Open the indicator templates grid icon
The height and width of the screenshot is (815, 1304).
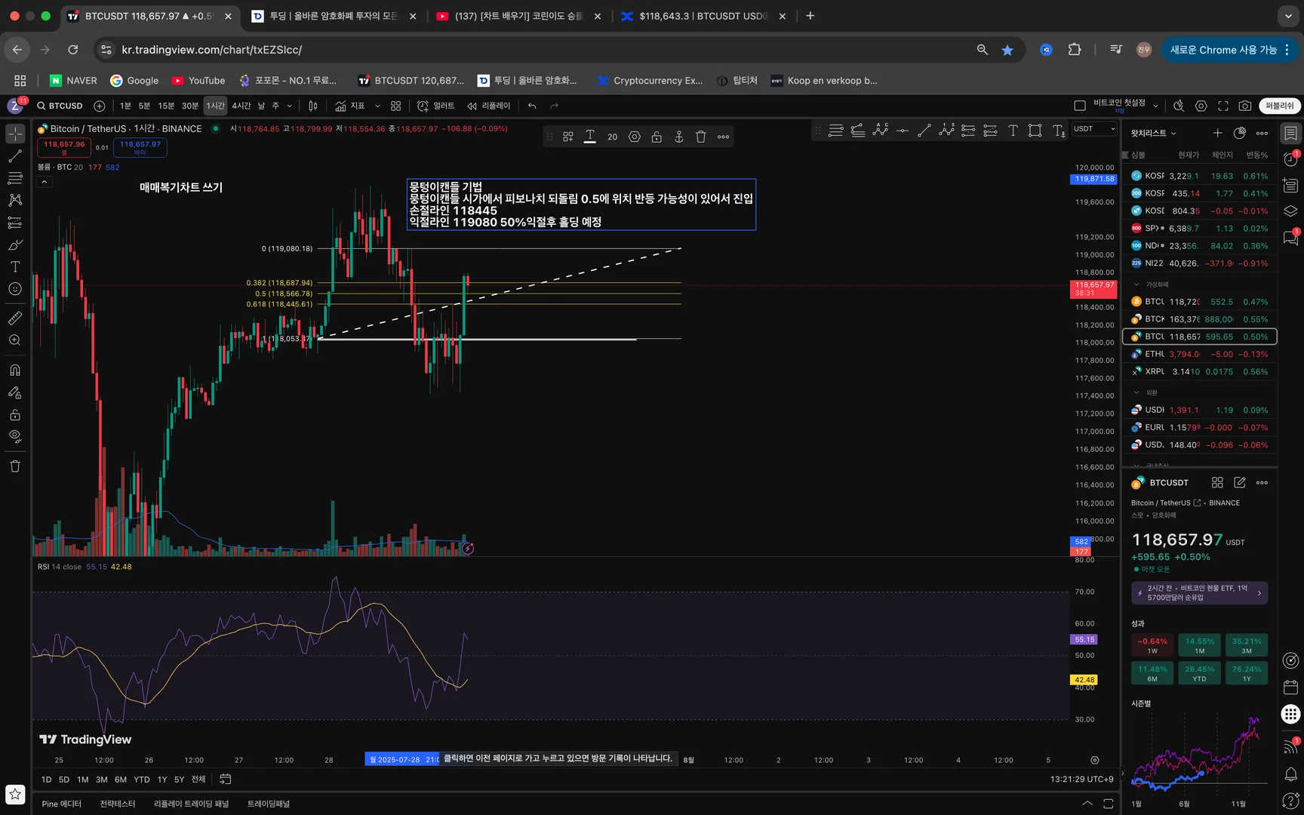tap(396, 106)
